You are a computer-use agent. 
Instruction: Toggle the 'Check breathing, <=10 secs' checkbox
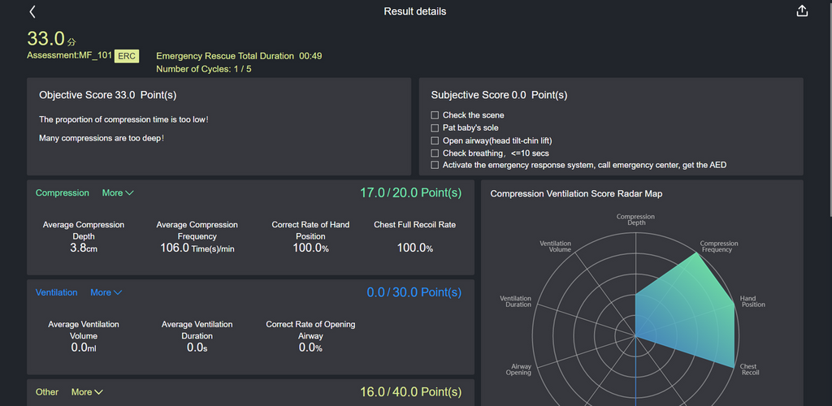pos(435,153)
